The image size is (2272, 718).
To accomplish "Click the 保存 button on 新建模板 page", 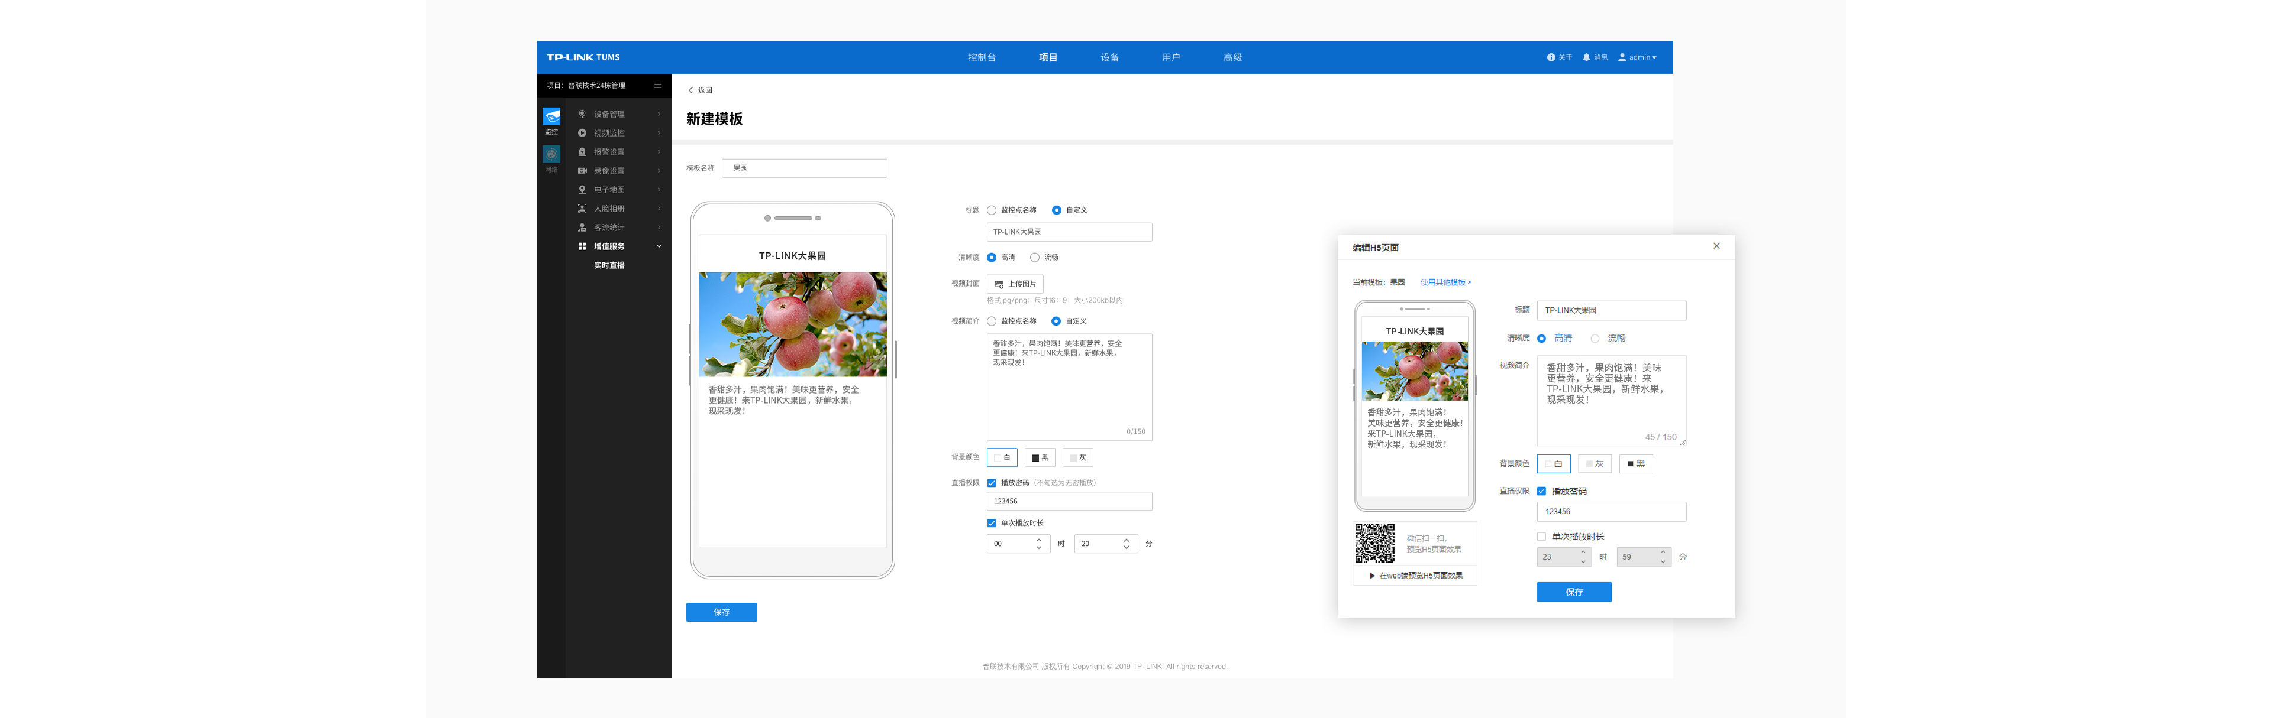I will point(721,612).
